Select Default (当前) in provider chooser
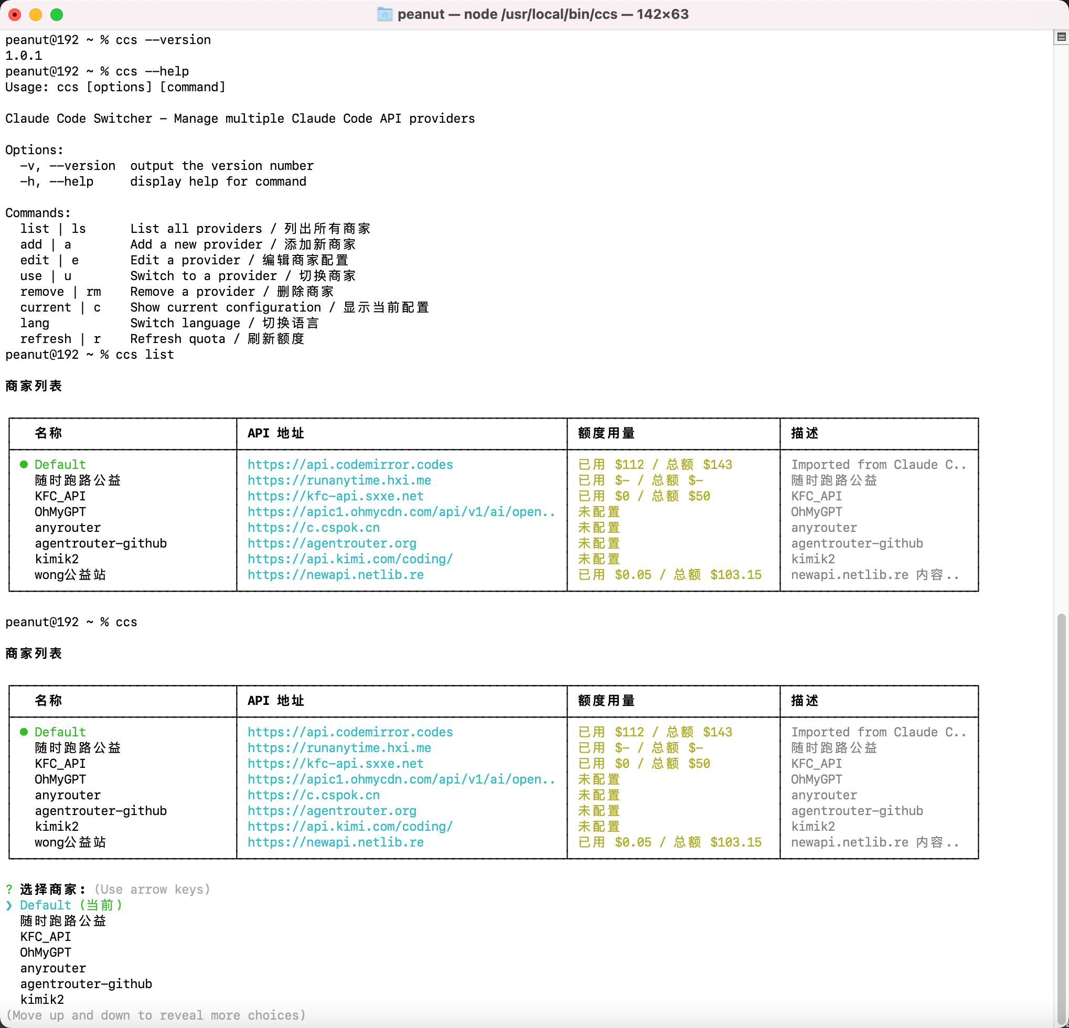Viewport: 1069px width, 1028px height. point(71,905)
